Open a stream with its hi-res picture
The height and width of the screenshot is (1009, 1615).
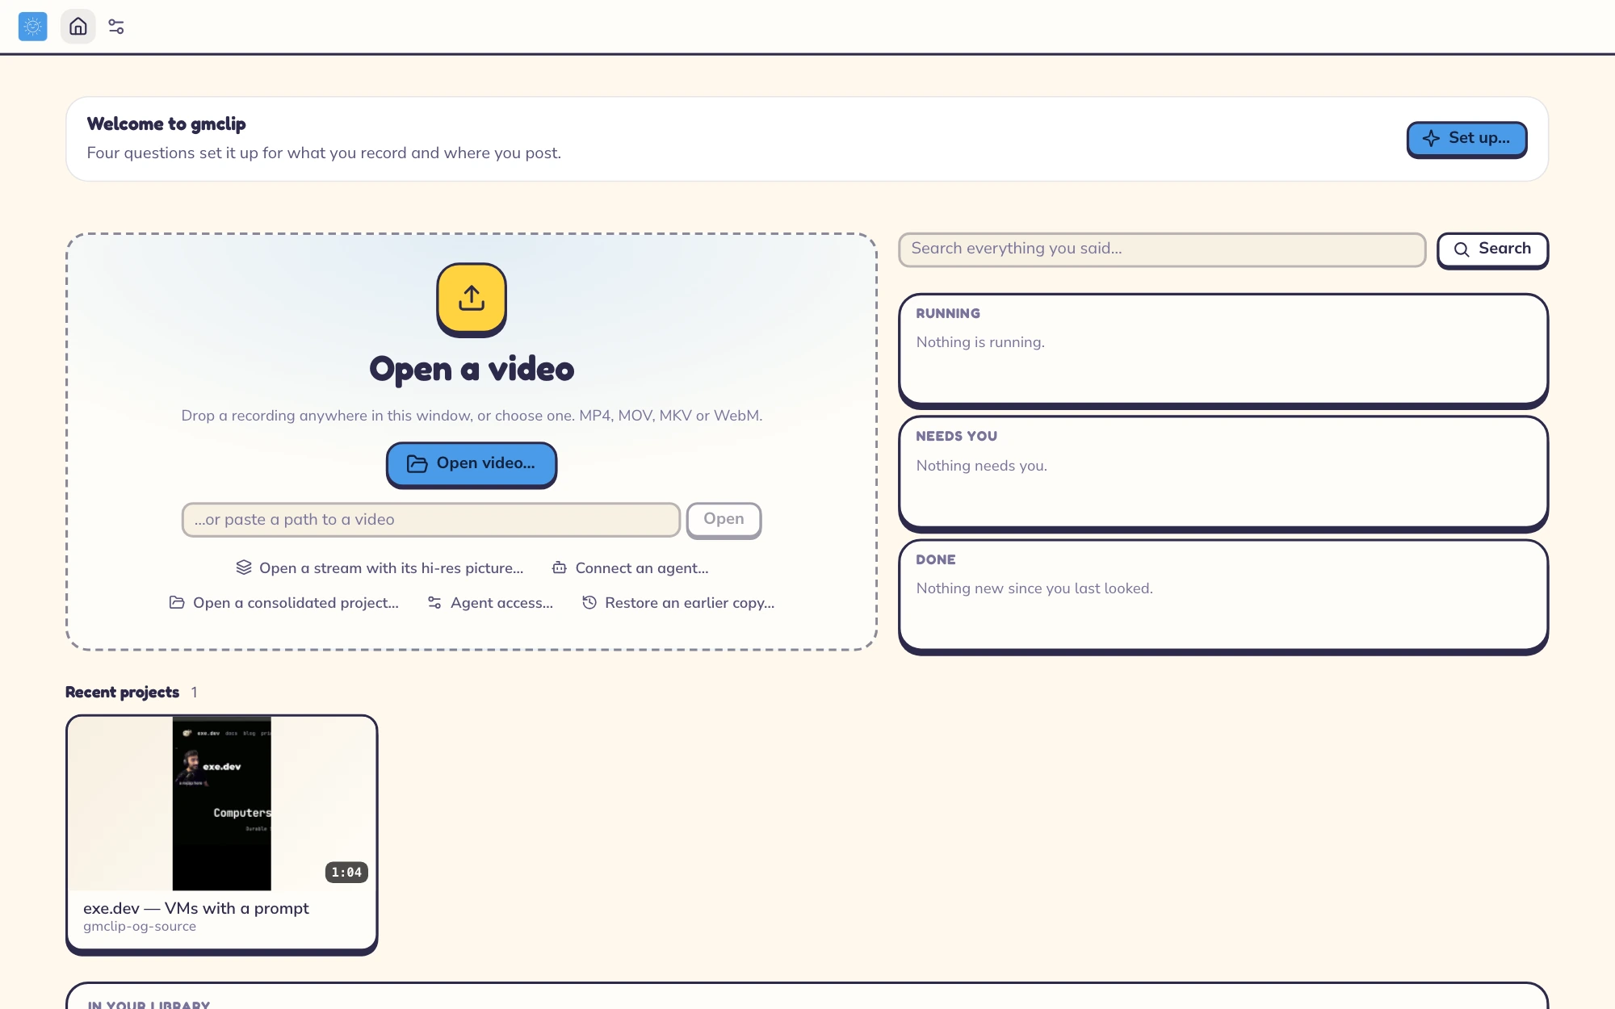click(380, 568)
